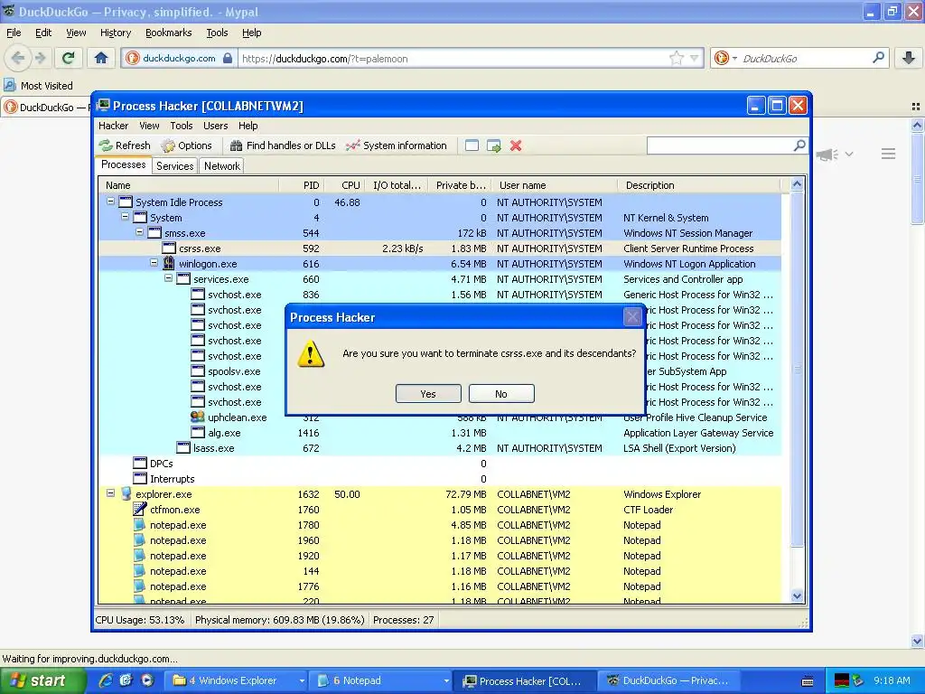925x694 pixels.
Task: Select the Processes tab
Action: [123, 164]
